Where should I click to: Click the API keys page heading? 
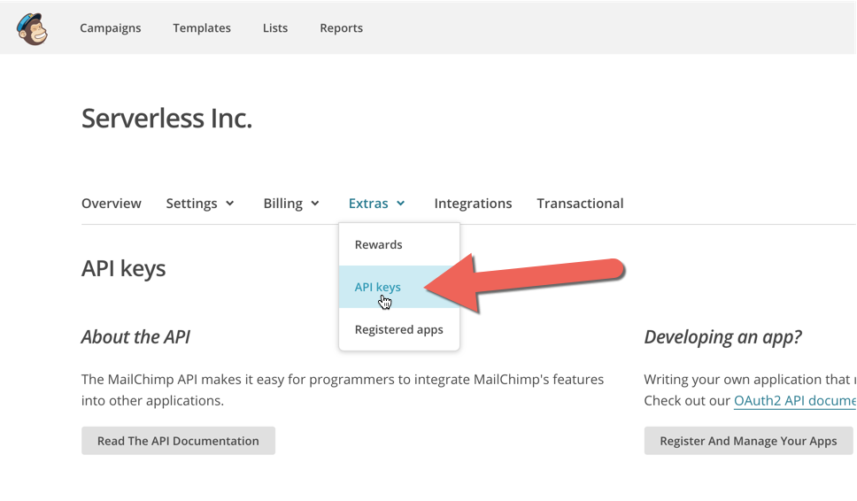123,268
